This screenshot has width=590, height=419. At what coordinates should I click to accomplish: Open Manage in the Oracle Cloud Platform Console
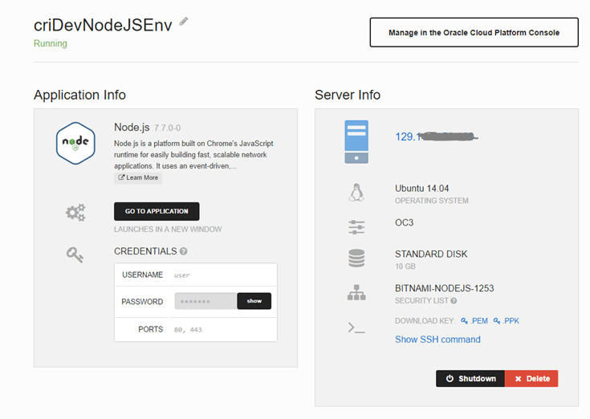coord(473,33)
